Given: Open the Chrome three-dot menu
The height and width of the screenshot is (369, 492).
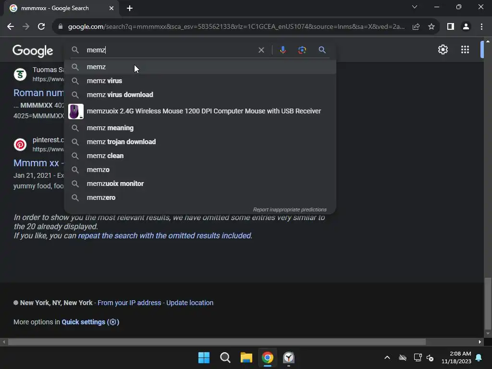Looking at the screenshot, I should 481,27.
